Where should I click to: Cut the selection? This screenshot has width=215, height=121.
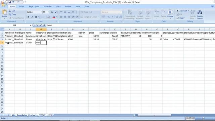(12, 11)
